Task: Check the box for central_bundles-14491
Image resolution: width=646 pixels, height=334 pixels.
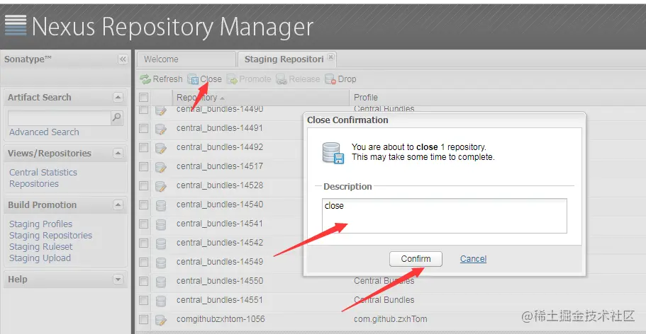Action: tap(143, 128)
